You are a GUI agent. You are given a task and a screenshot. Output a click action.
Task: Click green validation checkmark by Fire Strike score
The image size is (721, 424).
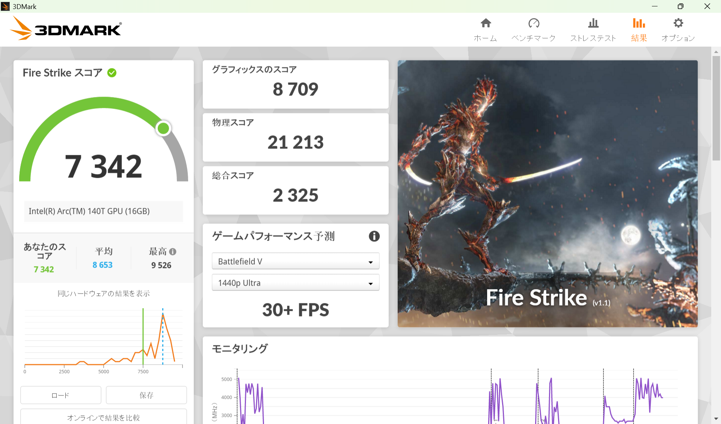[x=112, y=73]
